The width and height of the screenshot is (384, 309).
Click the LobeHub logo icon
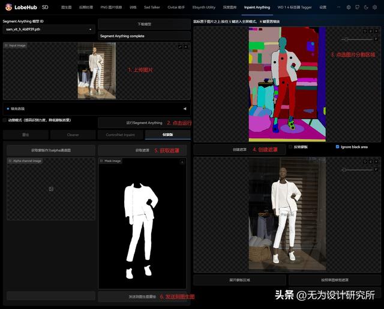(x=9, y=7)
